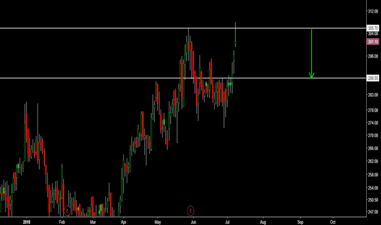Click the 312.00 price axis label

point(373,11)
